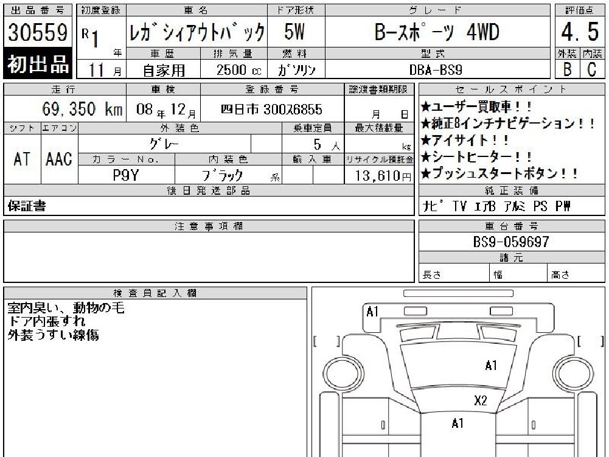Select the 初出品 label
This screenshot has height=457, width=609.
tap(38, 64)
